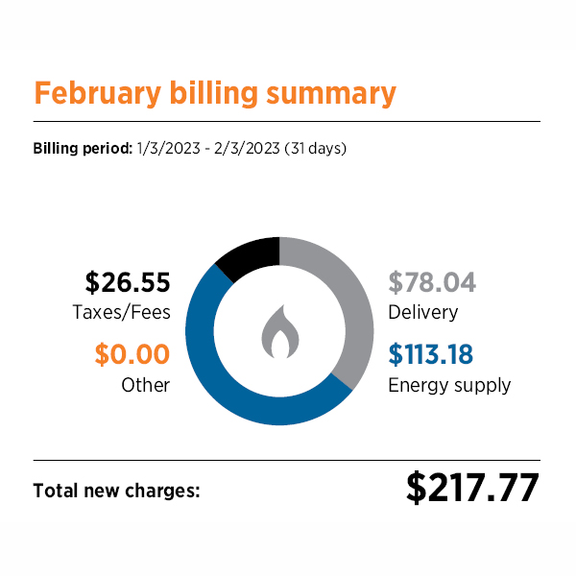Click the orange $0.00 amount
Viewport: 576px width, 576px height.
[x=132, y=355]
